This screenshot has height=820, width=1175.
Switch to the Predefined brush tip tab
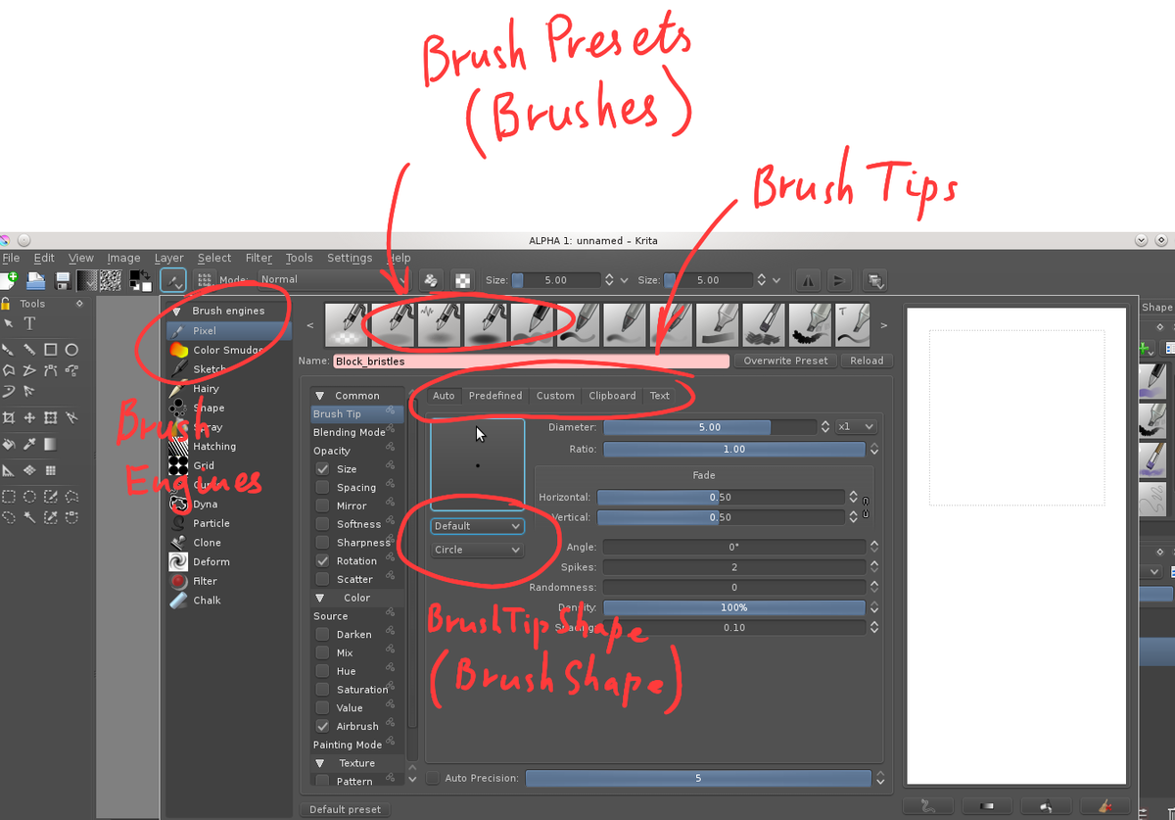[494, 396]
